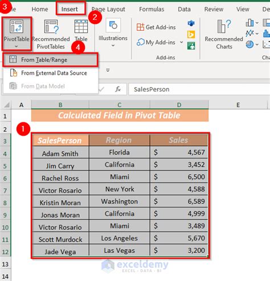Select sales value 5,670
The height and width of the screenshot is (281, 270).
tap(179, 238)
